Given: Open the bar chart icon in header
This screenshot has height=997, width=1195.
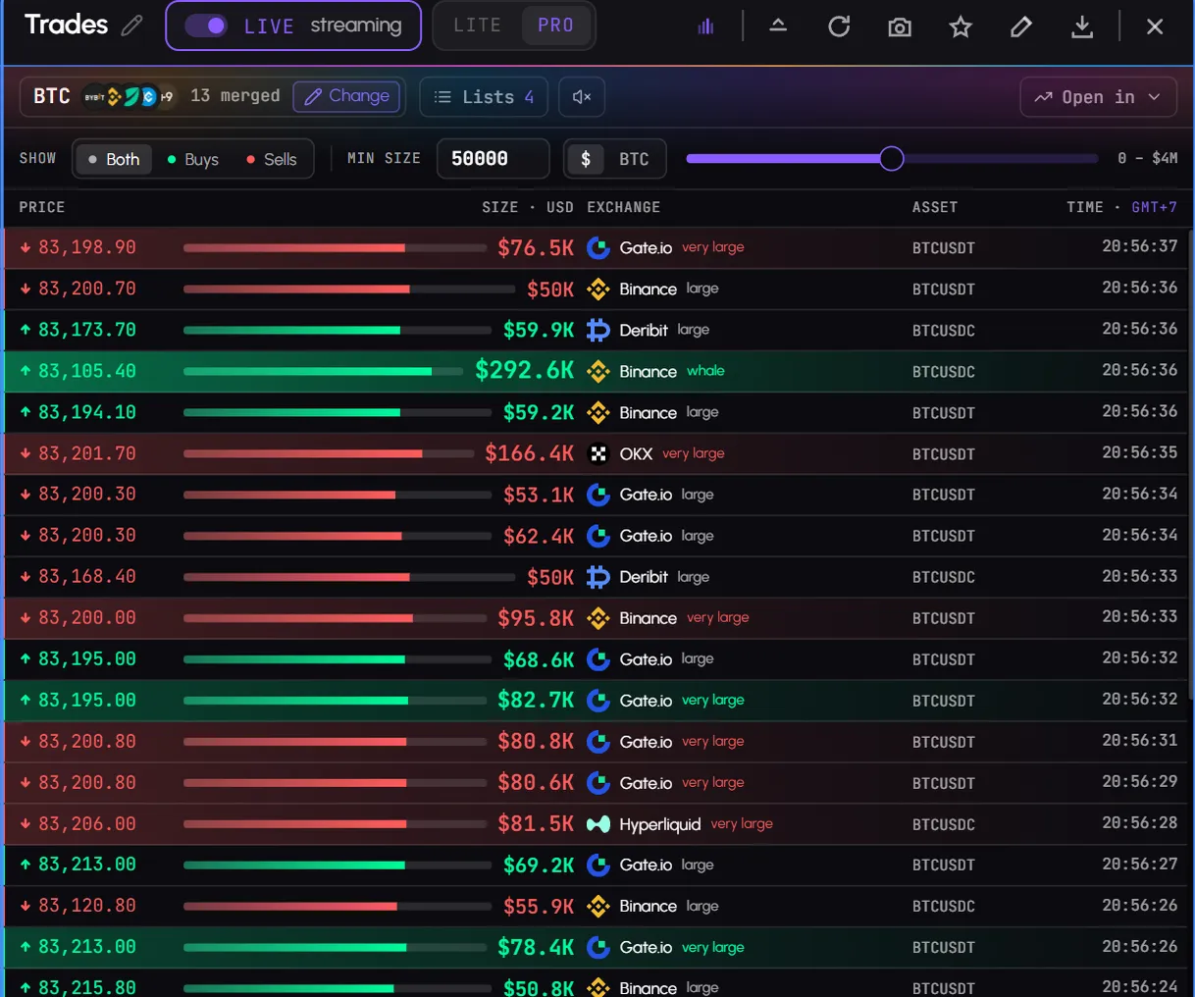Looking at the screenshot, I should point(705,26).
